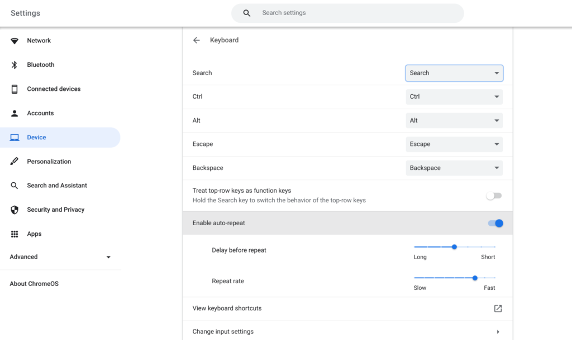Click the back arrow beside Keyboard
The height and width of the screenshot is (340, 572).
tap(196, 40)
